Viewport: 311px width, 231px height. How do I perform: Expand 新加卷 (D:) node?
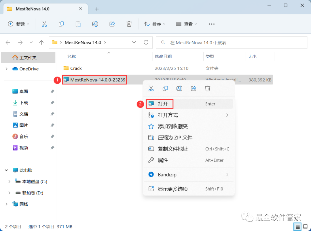(9, 193)
